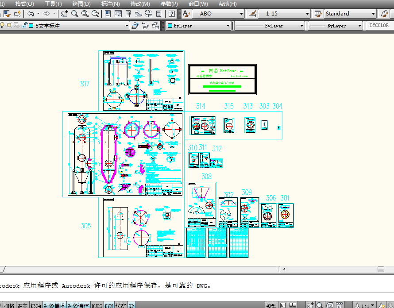Open the Properties palette icon
Screen dimensions: 394x308
coord(108,14)
